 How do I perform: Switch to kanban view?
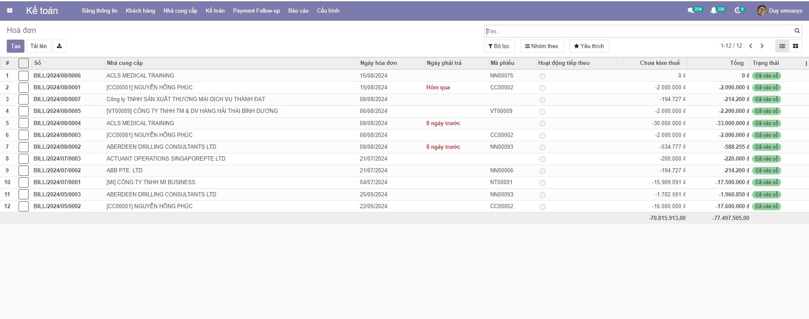pos(796,46)
